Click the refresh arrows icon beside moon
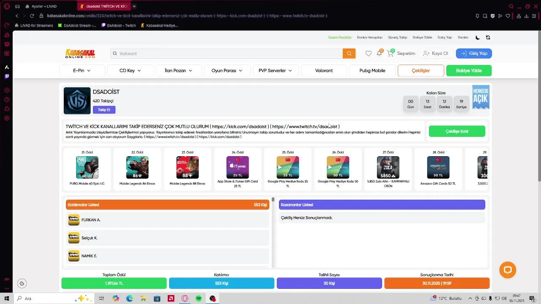Image resolution: width=541 pixels, height=304 pixels. 488,38
